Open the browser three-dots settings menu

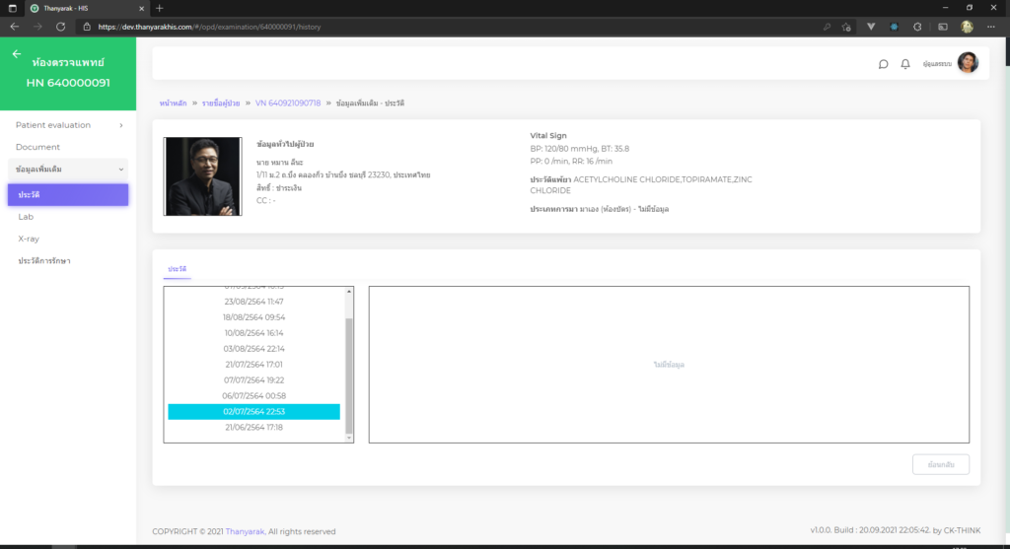(991, 27)
